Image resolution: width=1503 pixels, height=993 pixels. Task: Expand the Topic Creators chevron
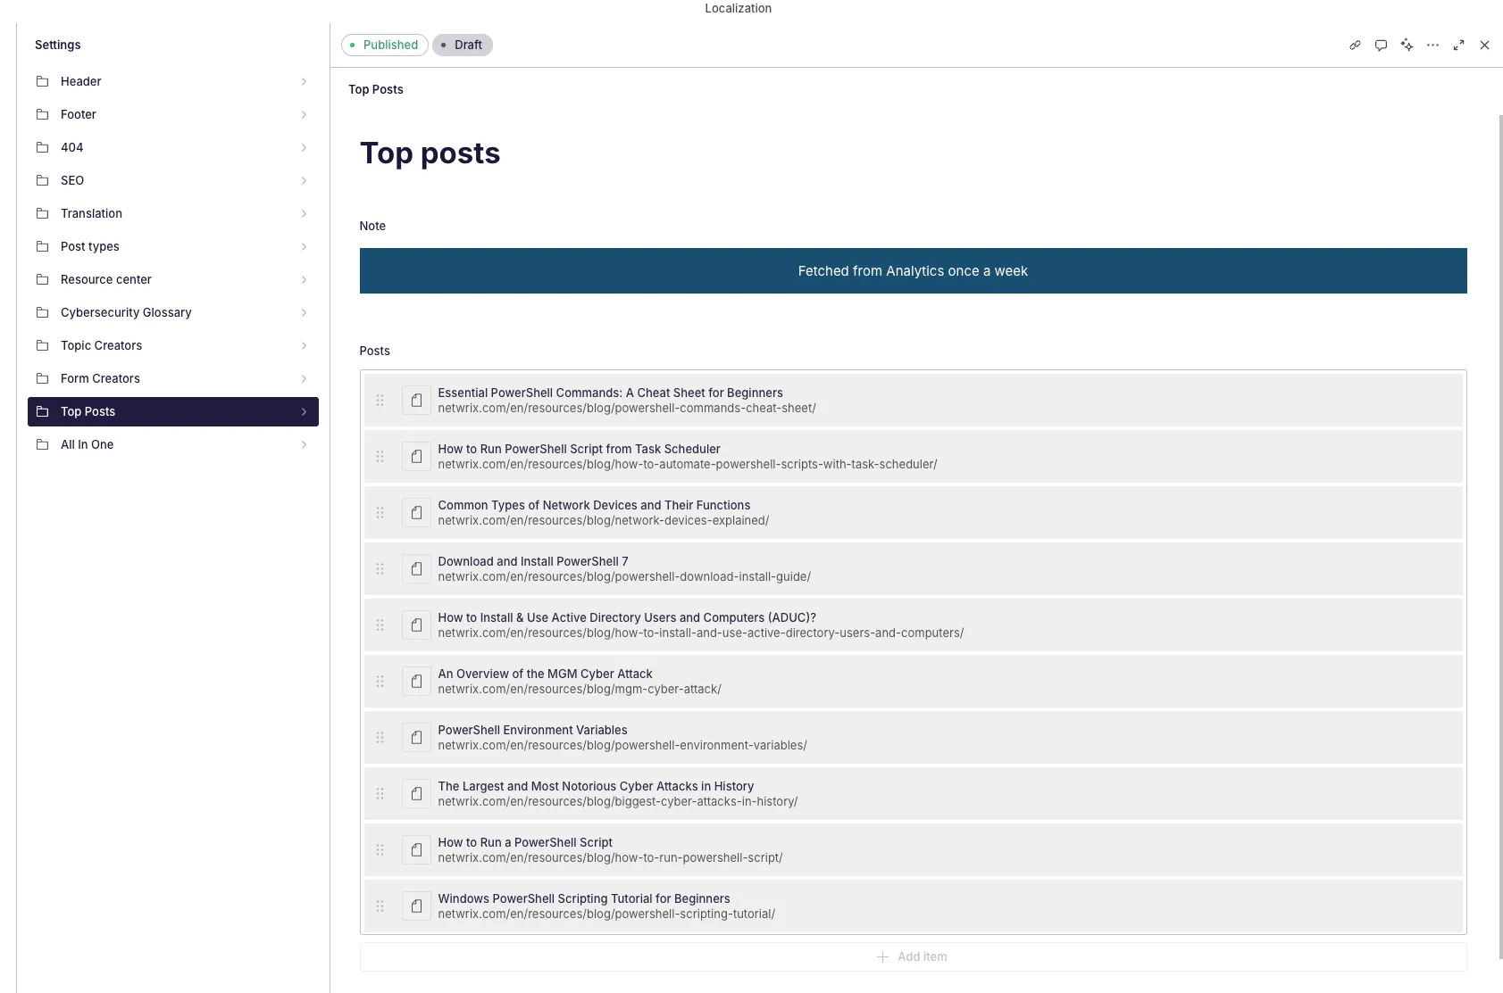tap(304, 345)
